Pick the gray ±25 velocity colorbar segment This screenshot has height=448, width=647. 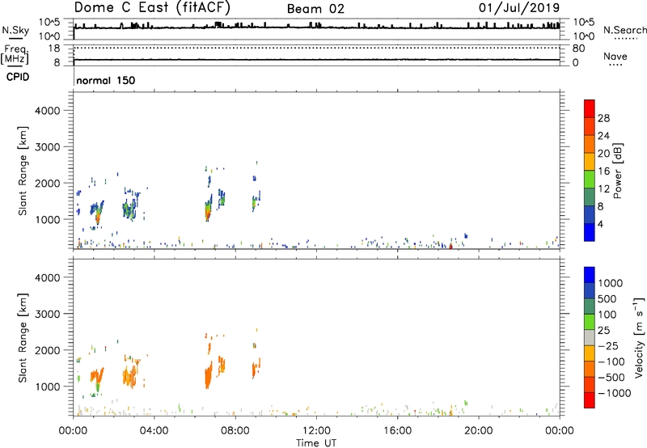[x=590, y=337]
